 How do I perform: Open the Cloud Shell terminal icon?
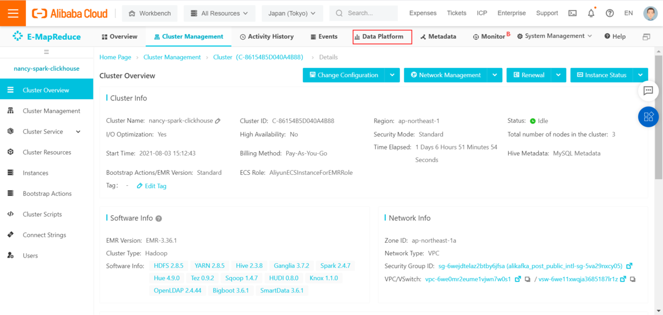[573, 13]
